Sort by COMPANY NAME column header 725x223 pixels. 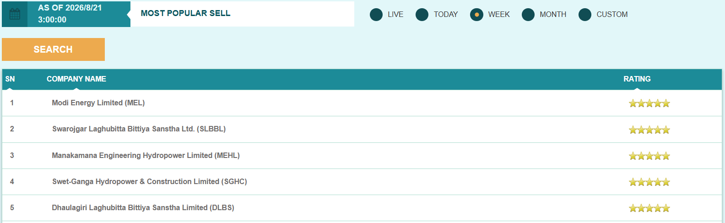76,79
